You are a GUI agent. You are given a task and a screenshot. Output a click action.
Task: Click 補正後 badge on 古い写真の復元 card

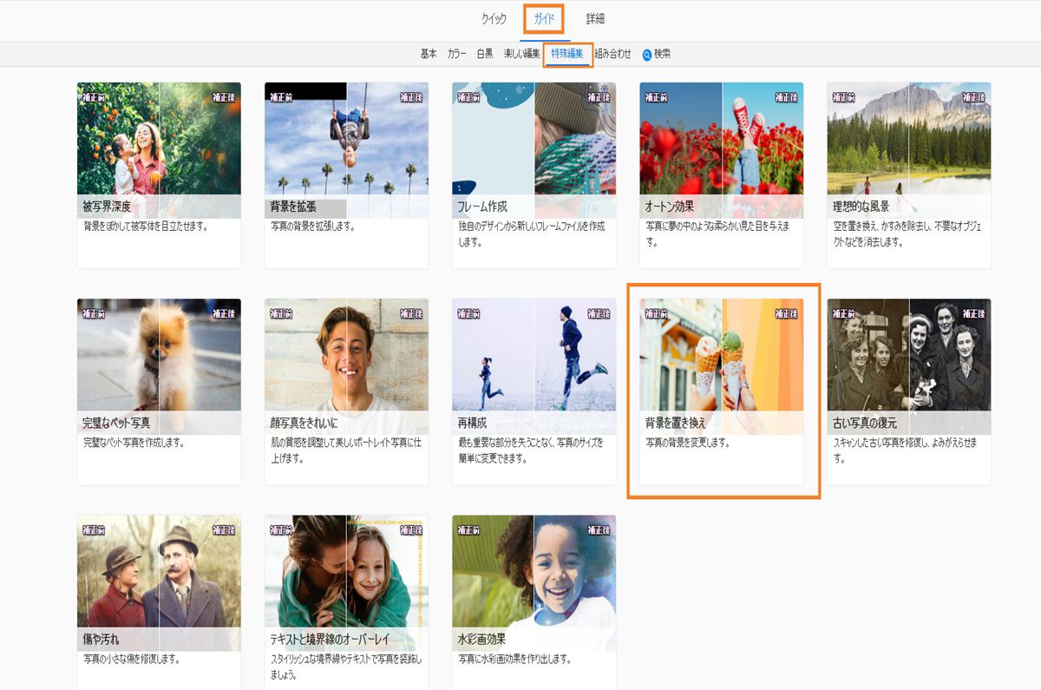point(974,313)
